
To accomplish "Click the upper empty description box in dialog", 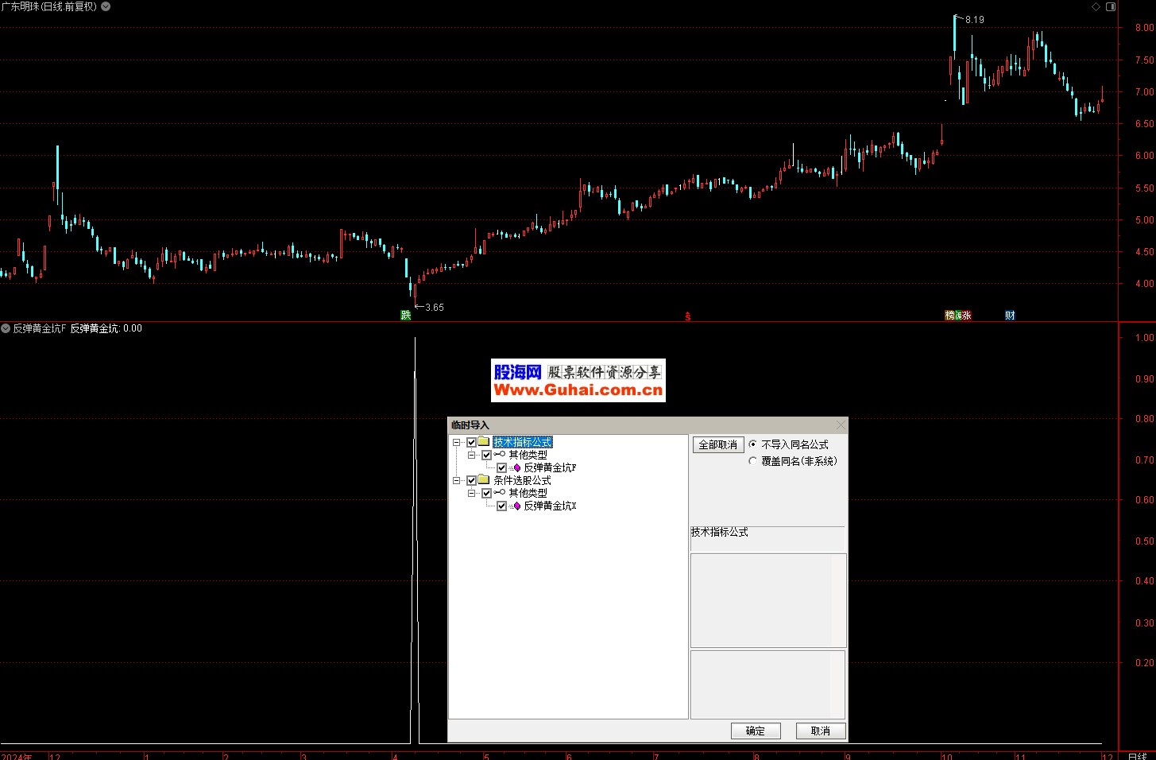I will pyautogui.click(x=768, y=601).
